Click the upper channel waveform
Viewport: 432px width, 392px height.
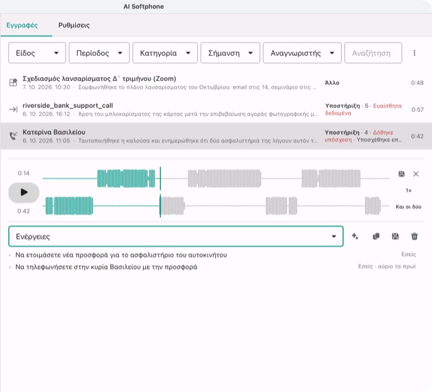(216, 179)
